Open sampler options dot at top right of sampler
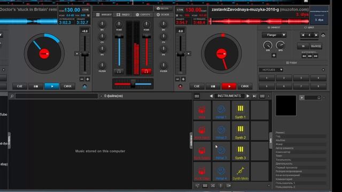The height and width of the screenshot is (192, 342). pos(268,96)
